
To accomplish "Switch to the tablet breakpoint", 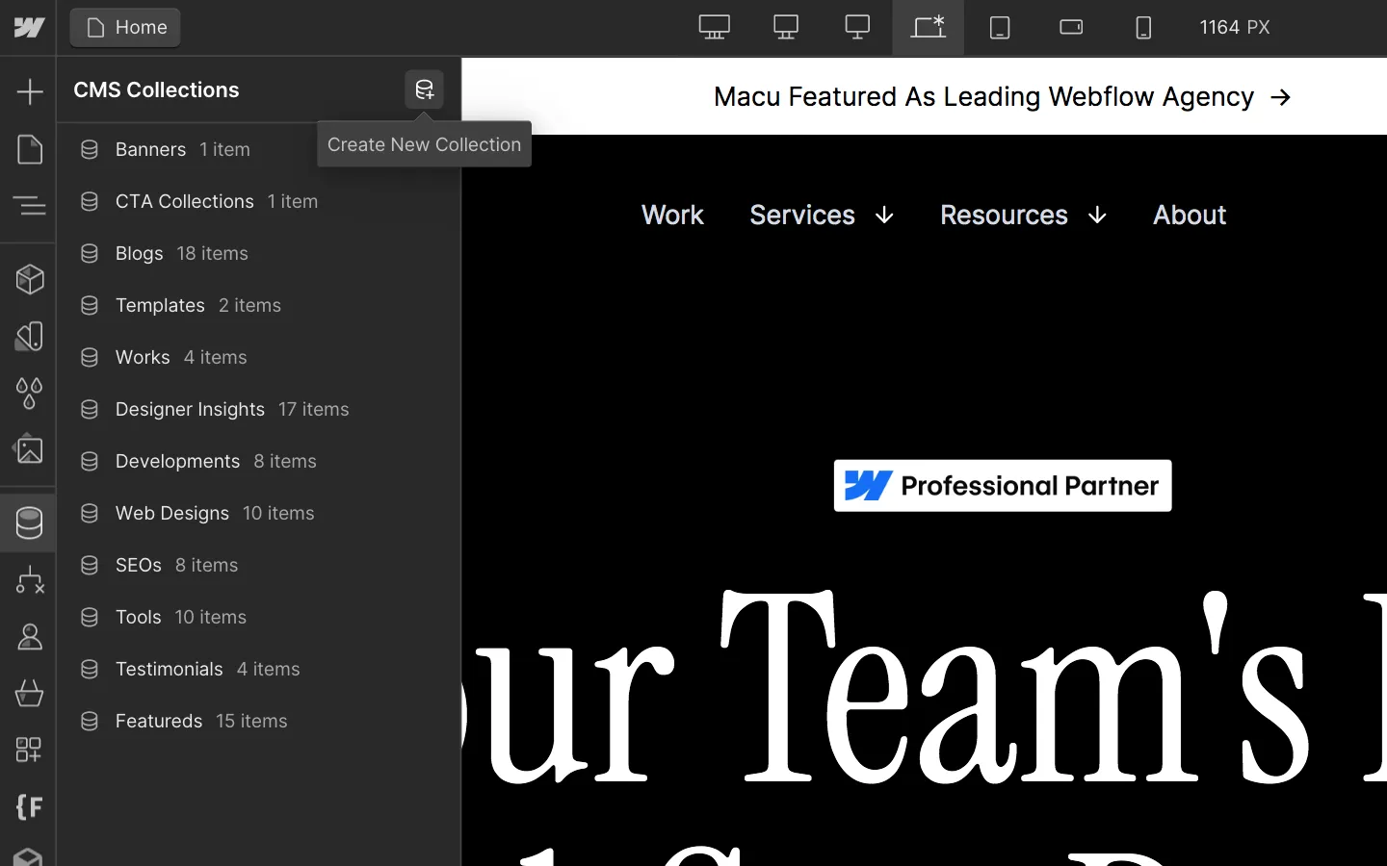I will point(1000,27).
